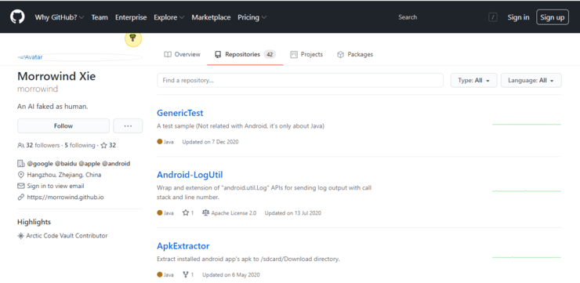Click the link icon beside morrowind.github.io

click(x=20, y=198)
